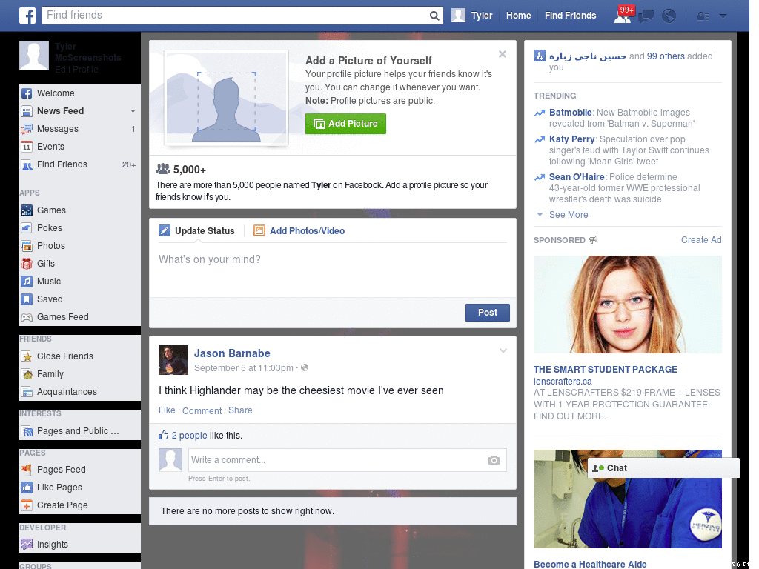Click the Like Pages thumbs-up icon
The image size is (759, 569).
pyautogui.click(x=27, y=488)
